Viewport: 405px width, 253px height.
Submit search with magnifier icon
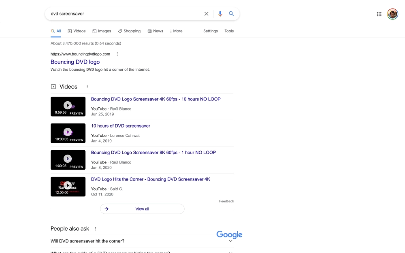tap(231, 14)
